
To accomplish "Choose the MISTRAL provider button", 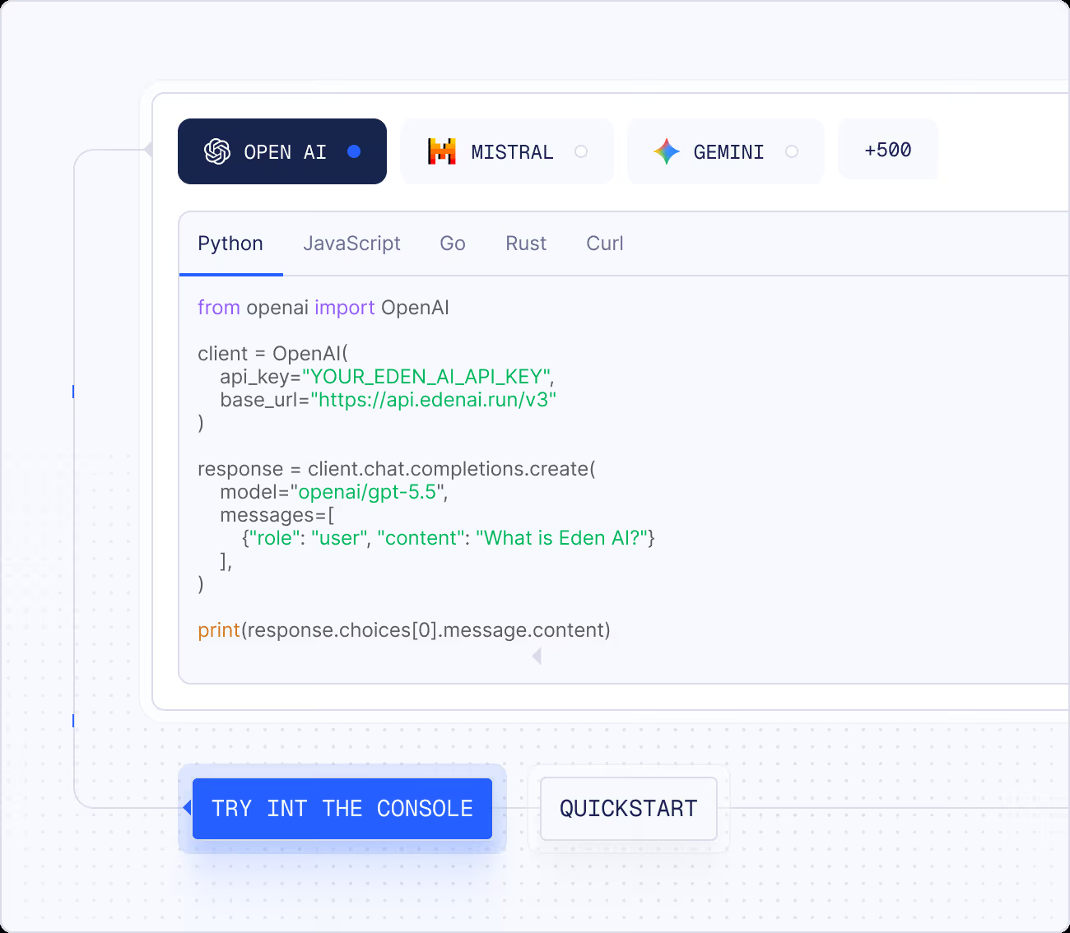I will click(x=507, y=151).
